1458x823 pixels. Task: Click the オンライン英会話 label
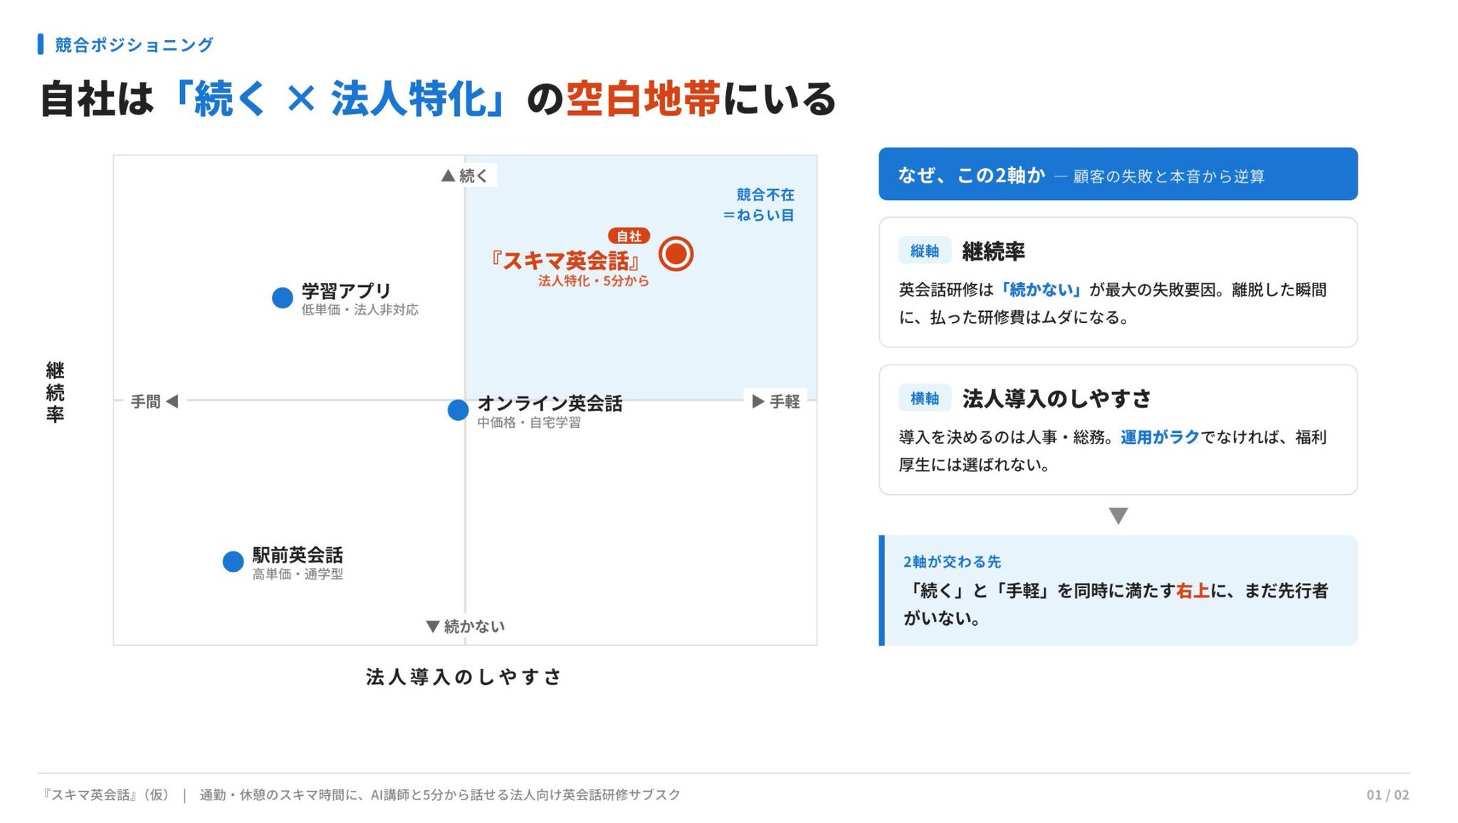point(550,403)
